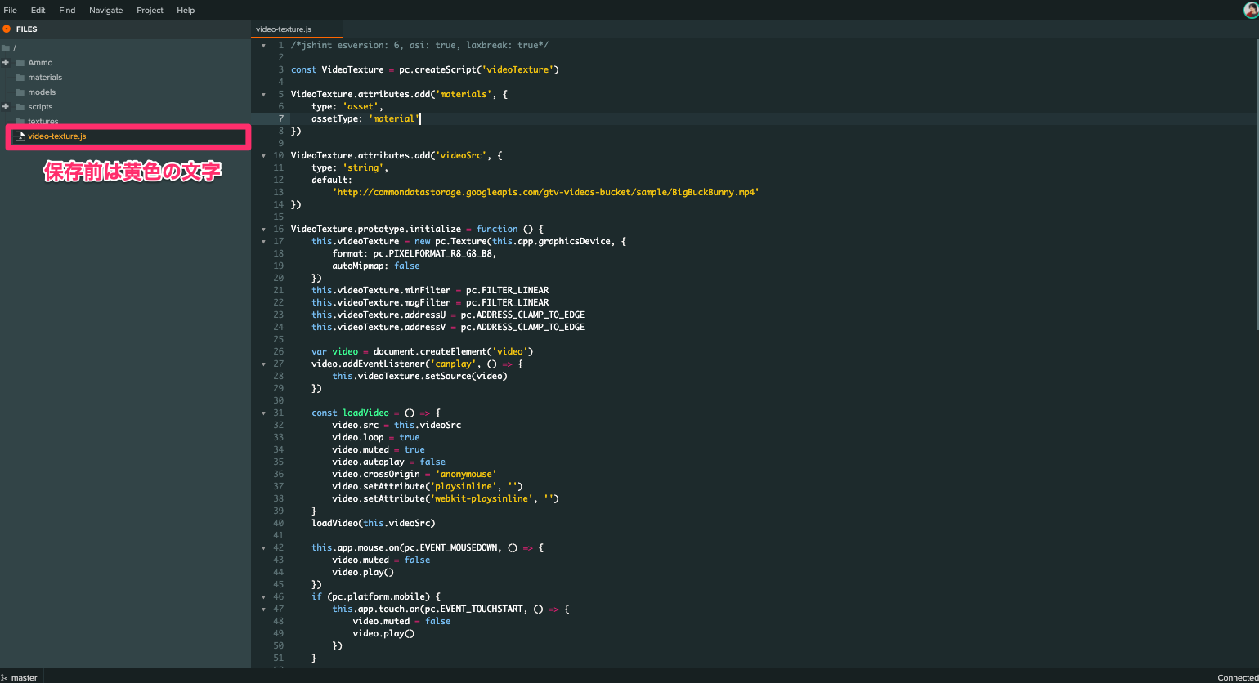Click the Connected status in status bar
Screen dimensions: 1259x683
pyautogui.click(x=1238, y=677)
